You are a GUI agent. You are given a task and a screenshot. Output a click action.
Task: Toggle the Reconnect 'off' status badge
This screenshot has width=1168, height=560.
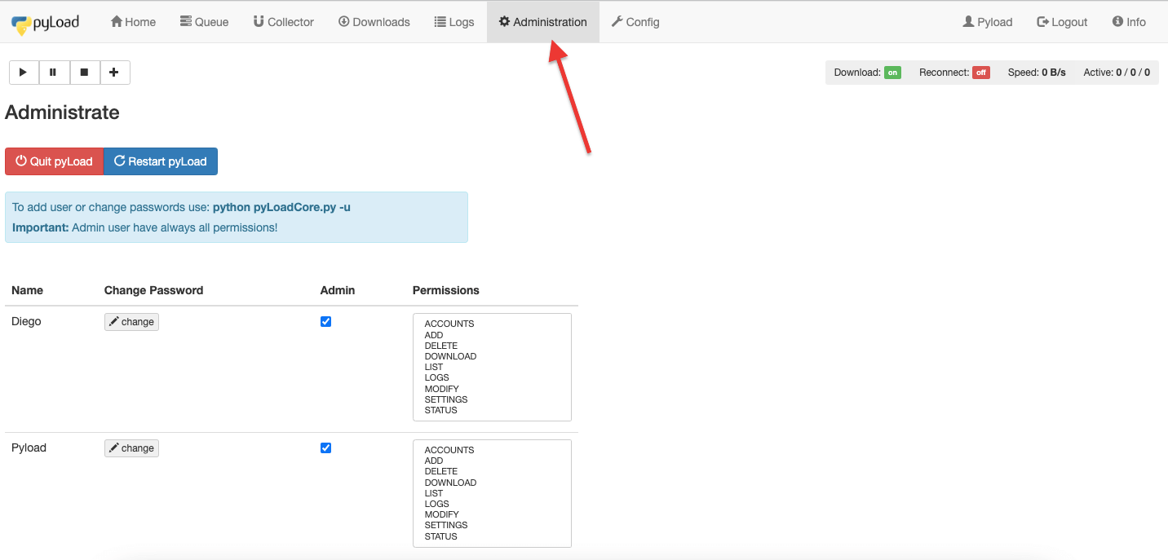(x=981, y=73)
